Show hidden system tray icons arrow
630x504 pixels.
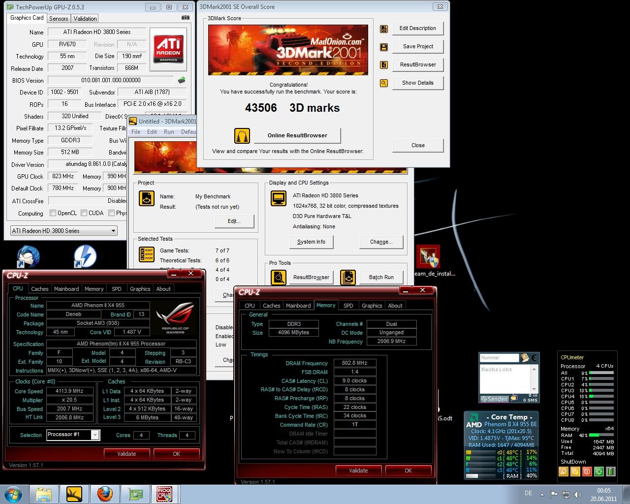[x=542, y=494]
